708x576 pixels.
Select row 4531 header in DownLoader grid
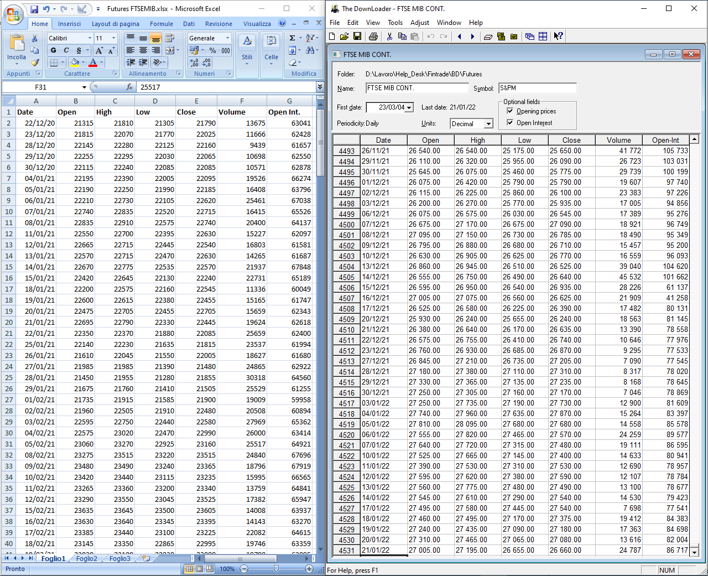pyautogui.click(x=347, y=551)
